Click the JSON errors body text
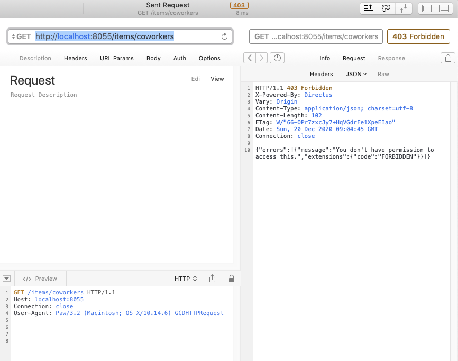This screenshot has height=361, width=458. pyautogui.click(x=345, y=153)
